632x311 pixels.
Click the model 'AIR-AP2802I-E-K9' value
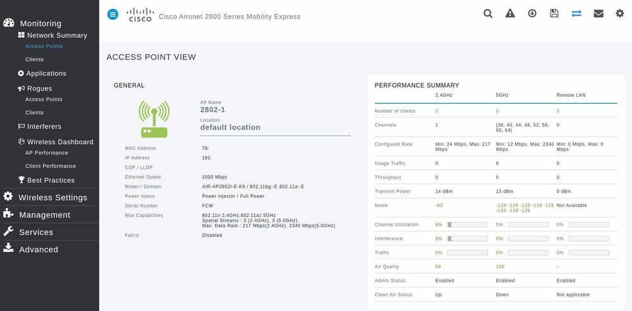(x=223, y=186)
